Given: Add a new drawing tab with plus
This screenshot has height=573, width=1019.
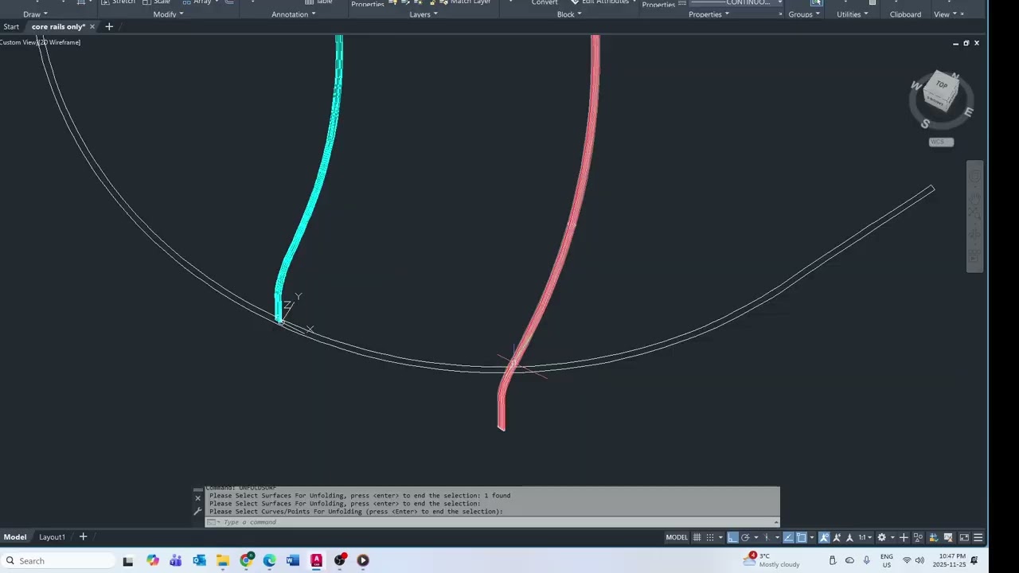Looking at the screenshot, I should 109,26.
